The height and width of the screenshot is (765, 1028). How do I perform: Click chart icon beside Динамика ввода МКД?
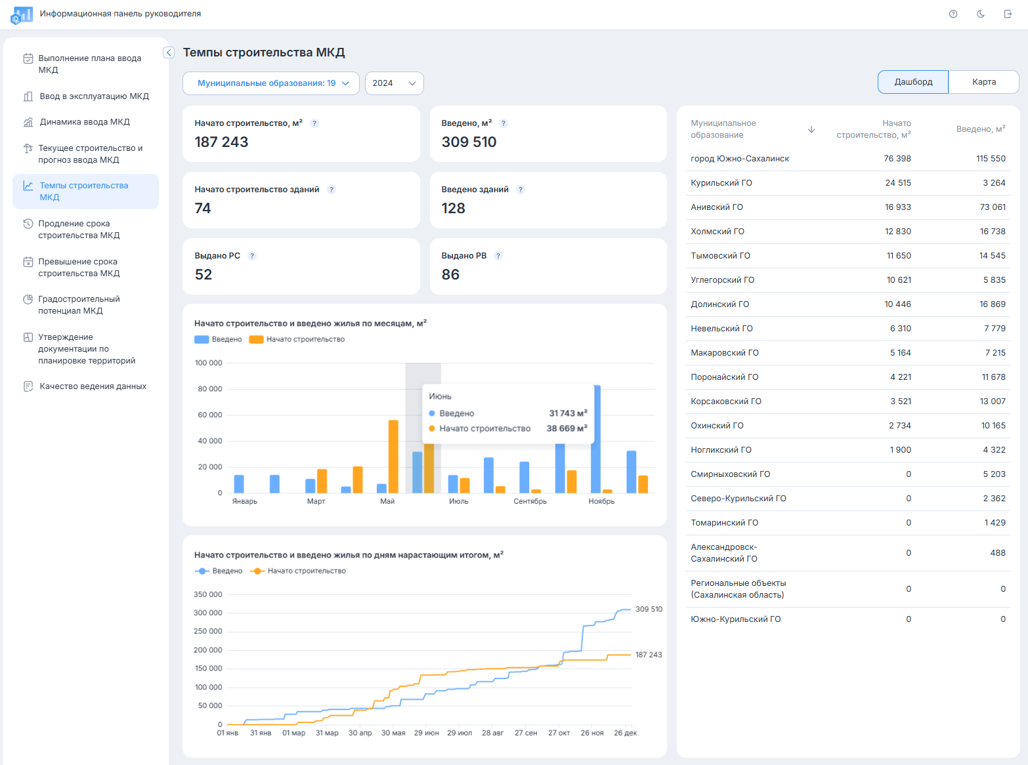[x=28, y=122]
